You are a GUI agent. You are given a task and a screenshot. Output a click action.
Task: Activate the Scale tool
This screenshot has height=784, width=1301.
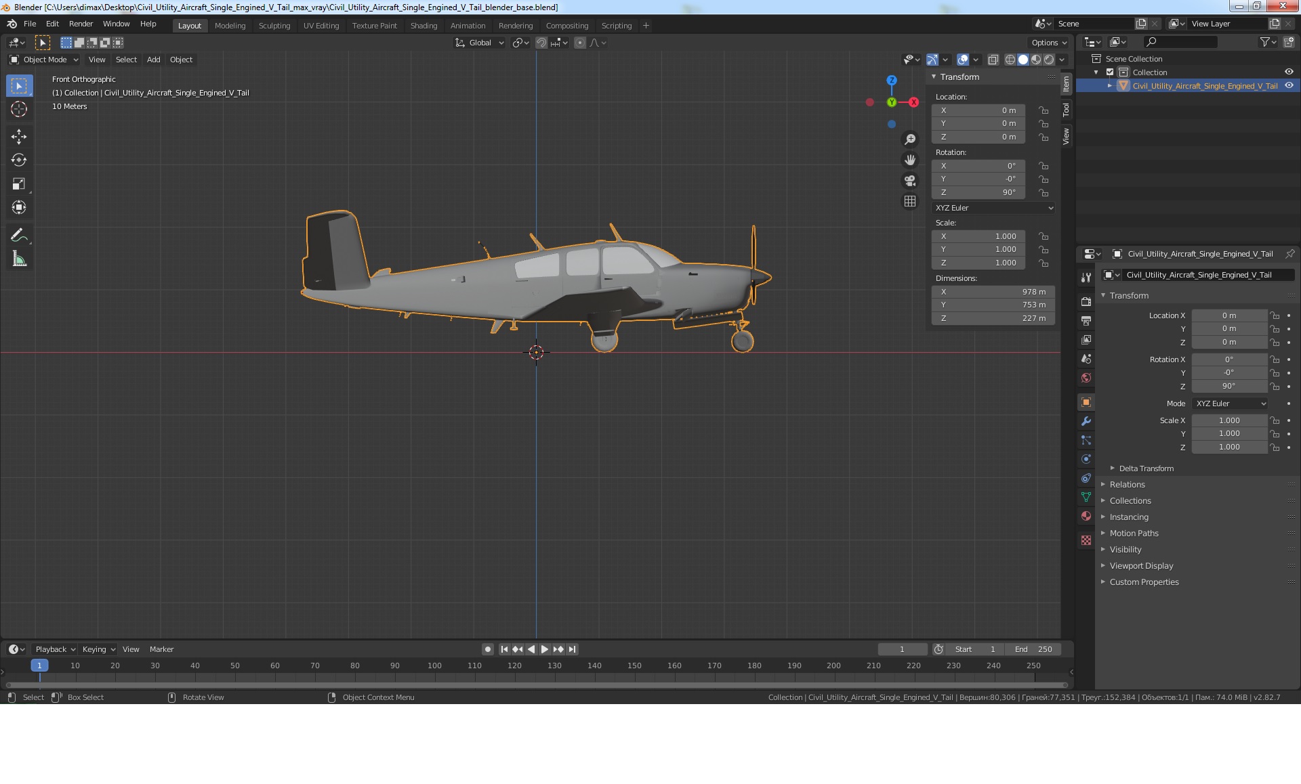[19, 184]
